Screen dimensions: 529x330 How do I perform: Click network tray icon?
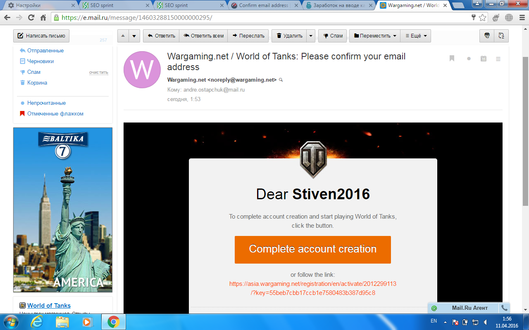pyautogui.click(x=475, y=322)
